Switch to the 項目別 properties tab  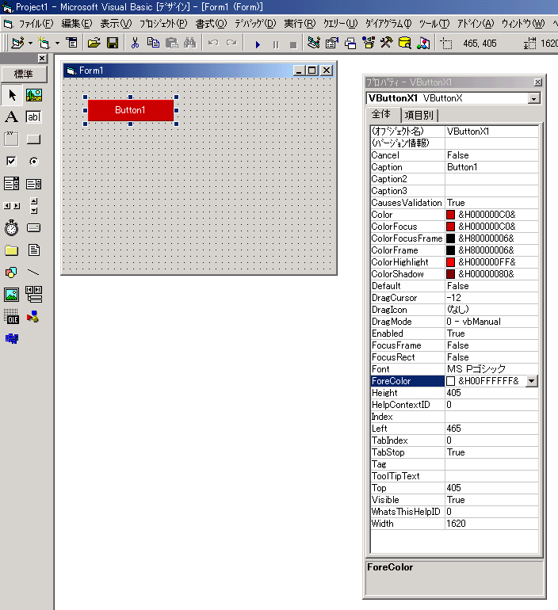[x=419, y=115]
